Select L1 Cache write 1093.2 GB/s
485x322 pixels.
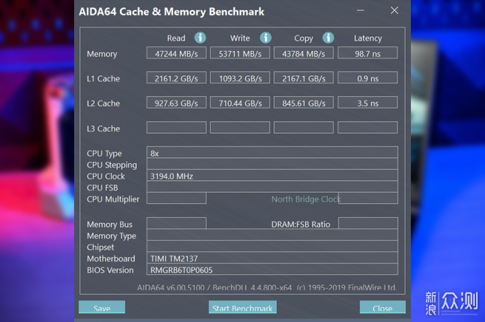(240, 77)
